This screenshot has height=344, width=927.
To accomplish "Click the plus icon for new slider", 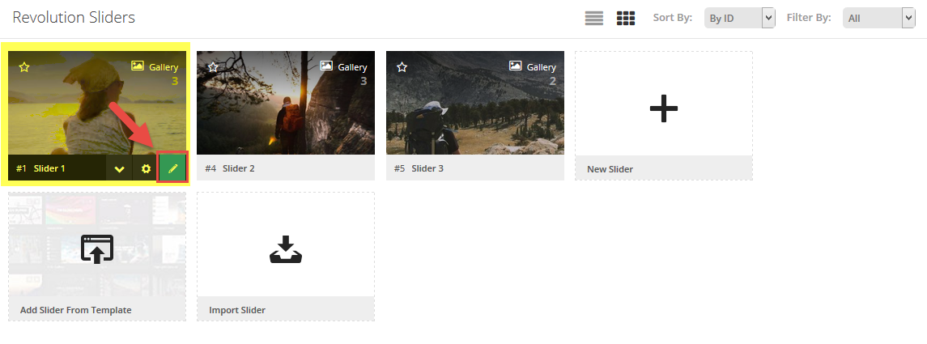I will click(x=663, y=108).
